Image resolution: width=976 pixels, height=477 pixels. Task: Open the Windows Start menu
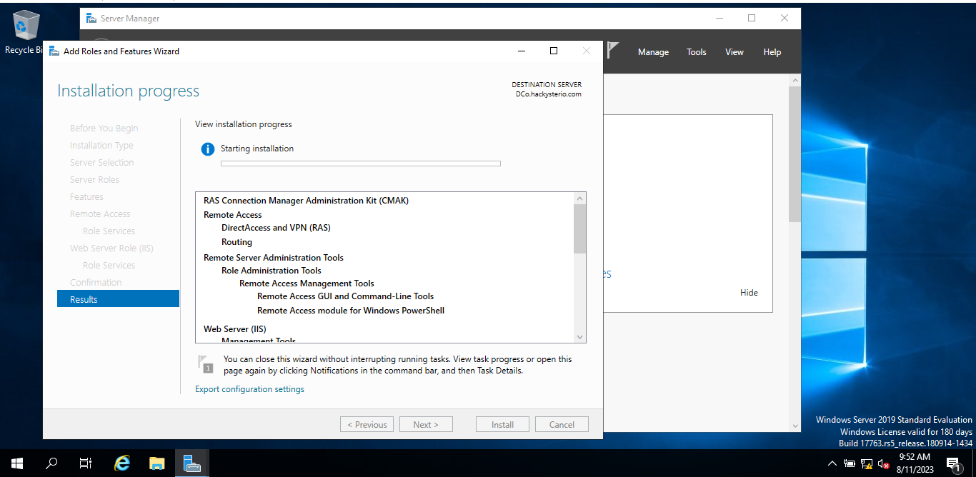pyautogui.click(x=17, y=463)
